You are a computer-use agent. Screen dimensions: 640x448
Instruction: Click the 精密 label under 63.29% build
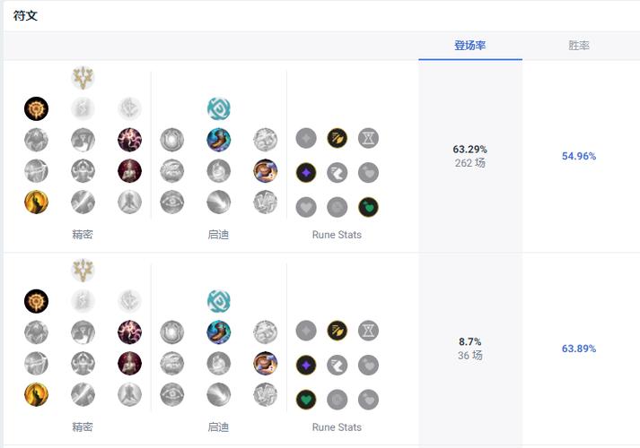[x=83, y=235]
